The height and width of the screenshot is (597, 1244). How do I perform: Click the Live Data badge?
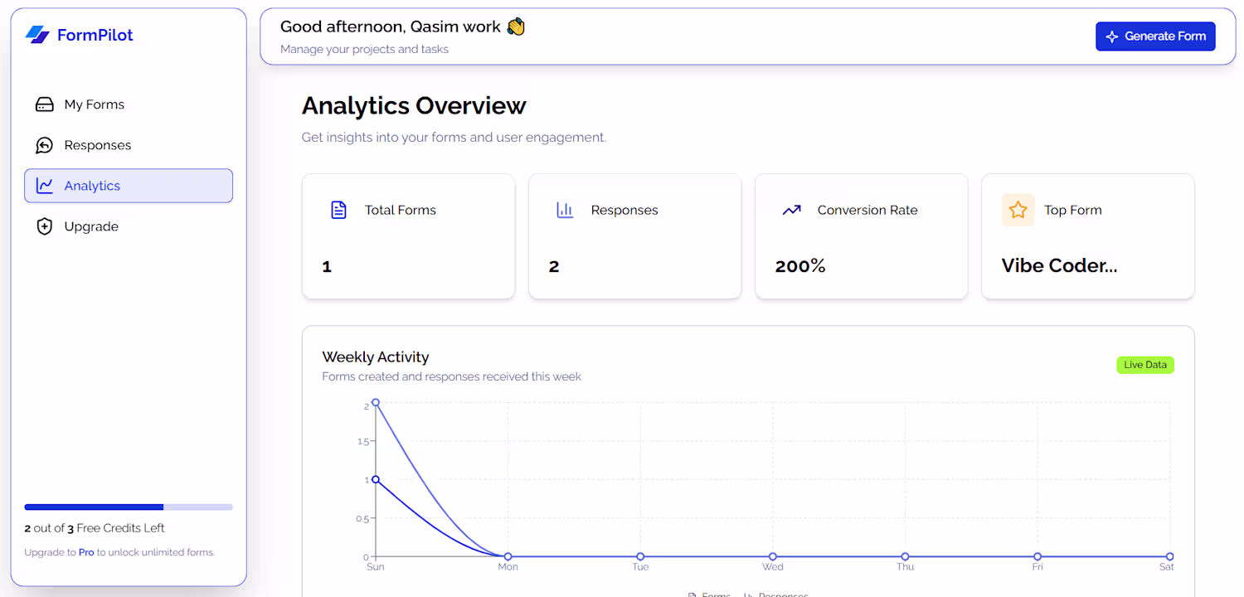coord(1144,365)
